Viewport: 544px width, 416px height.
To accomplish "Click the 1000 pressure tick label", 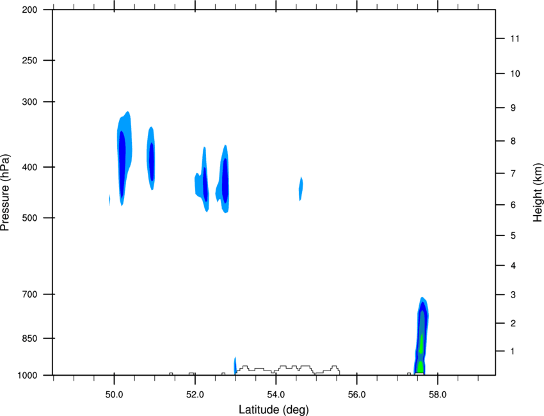I will pyautogui.click(x=28, y=376).
